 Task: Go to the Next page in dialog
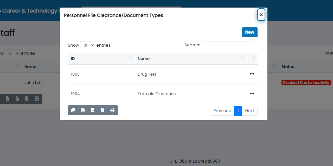(x=249, y=111)
